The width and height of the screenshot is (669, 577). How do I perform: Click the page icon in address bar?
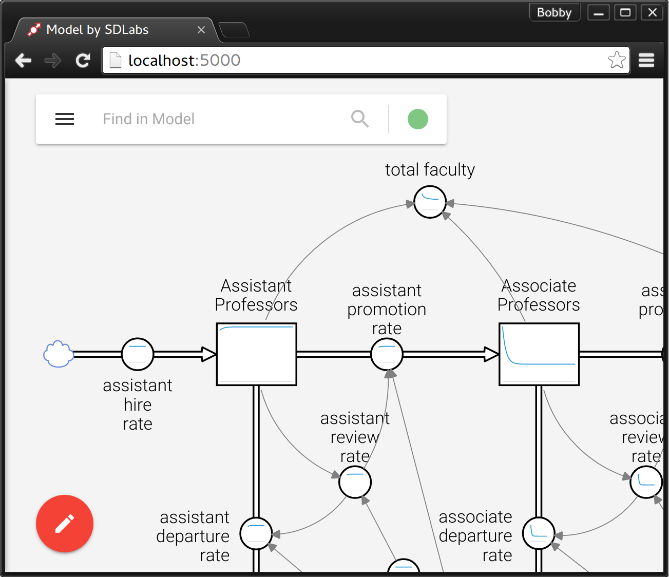click(116, 61)
